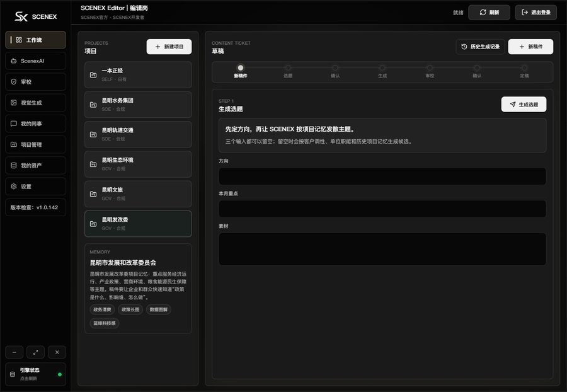Click the logout arrow icon in 退出登录
Viewport: 567px width, 392px height.
525,13
